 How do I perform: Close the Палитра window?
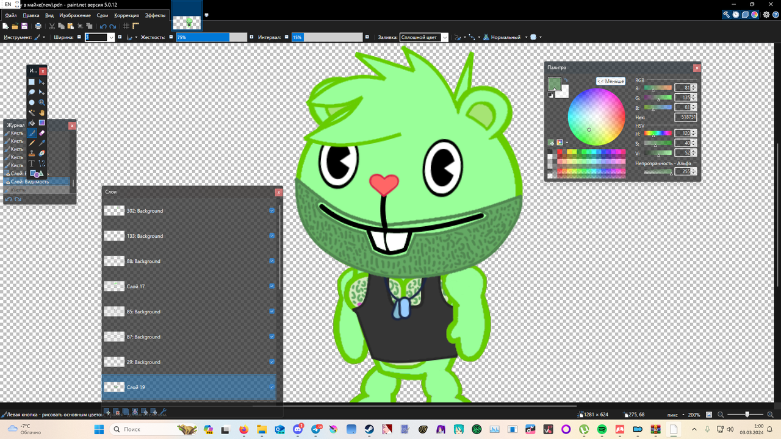click(697, 68)
